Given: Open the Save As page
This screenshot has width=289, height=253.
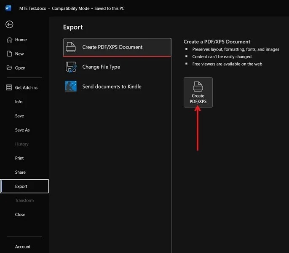Looking at the screenshot, I should 22,130.
